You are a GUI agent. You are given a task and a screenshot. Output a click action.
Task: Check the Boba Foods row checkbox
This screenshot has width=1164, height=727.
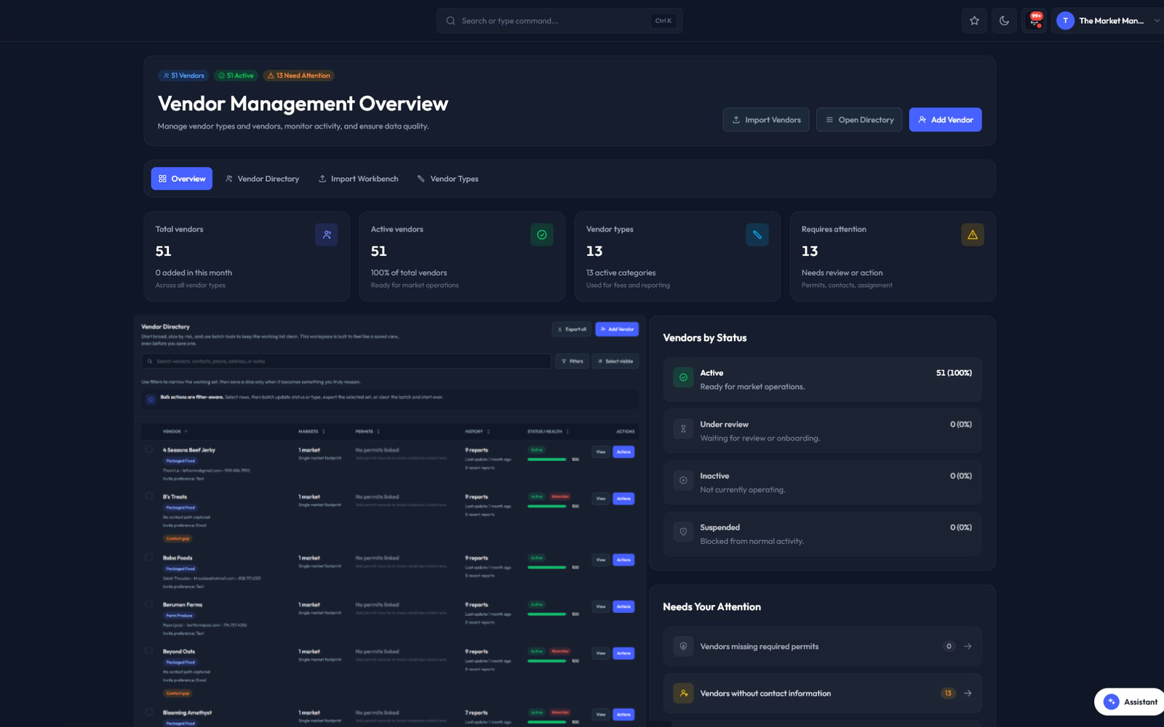coord(149,558)
